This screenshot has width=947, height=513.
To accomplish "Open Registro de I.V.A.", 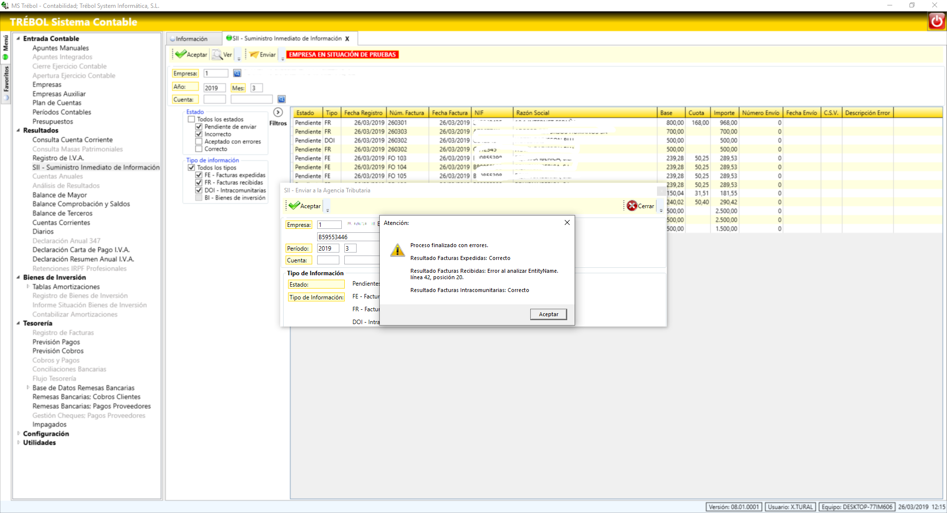I will point(58,158).
